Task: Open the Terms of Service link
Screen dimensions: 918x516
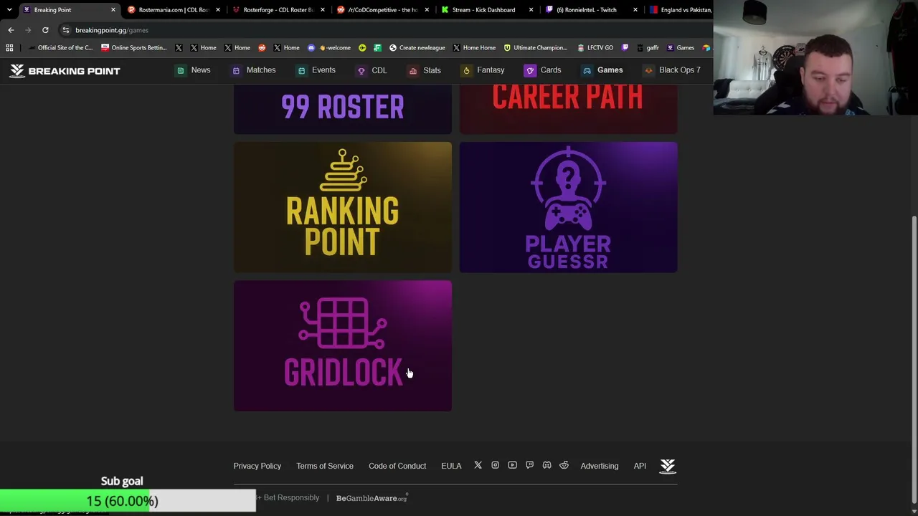Action: coord(325,466)
